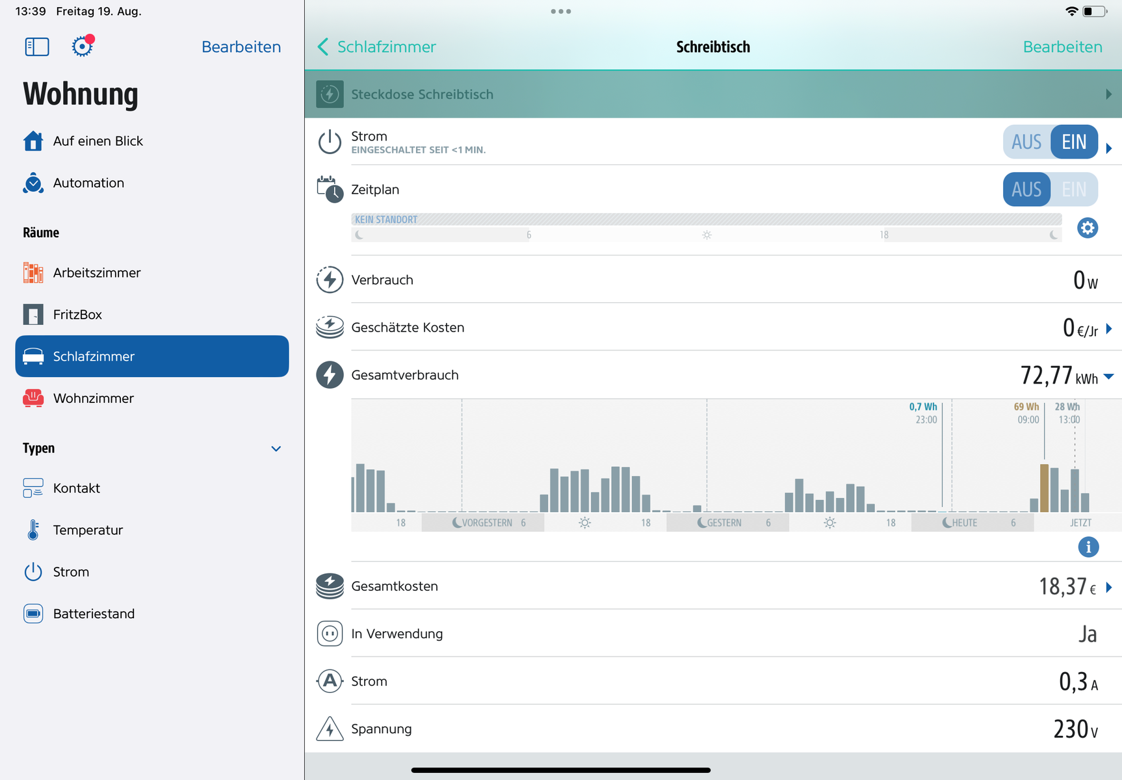Tap the Steckdose Schreibtisch outlet icon
Screen dimensions: 1122x780
(330, 94)
